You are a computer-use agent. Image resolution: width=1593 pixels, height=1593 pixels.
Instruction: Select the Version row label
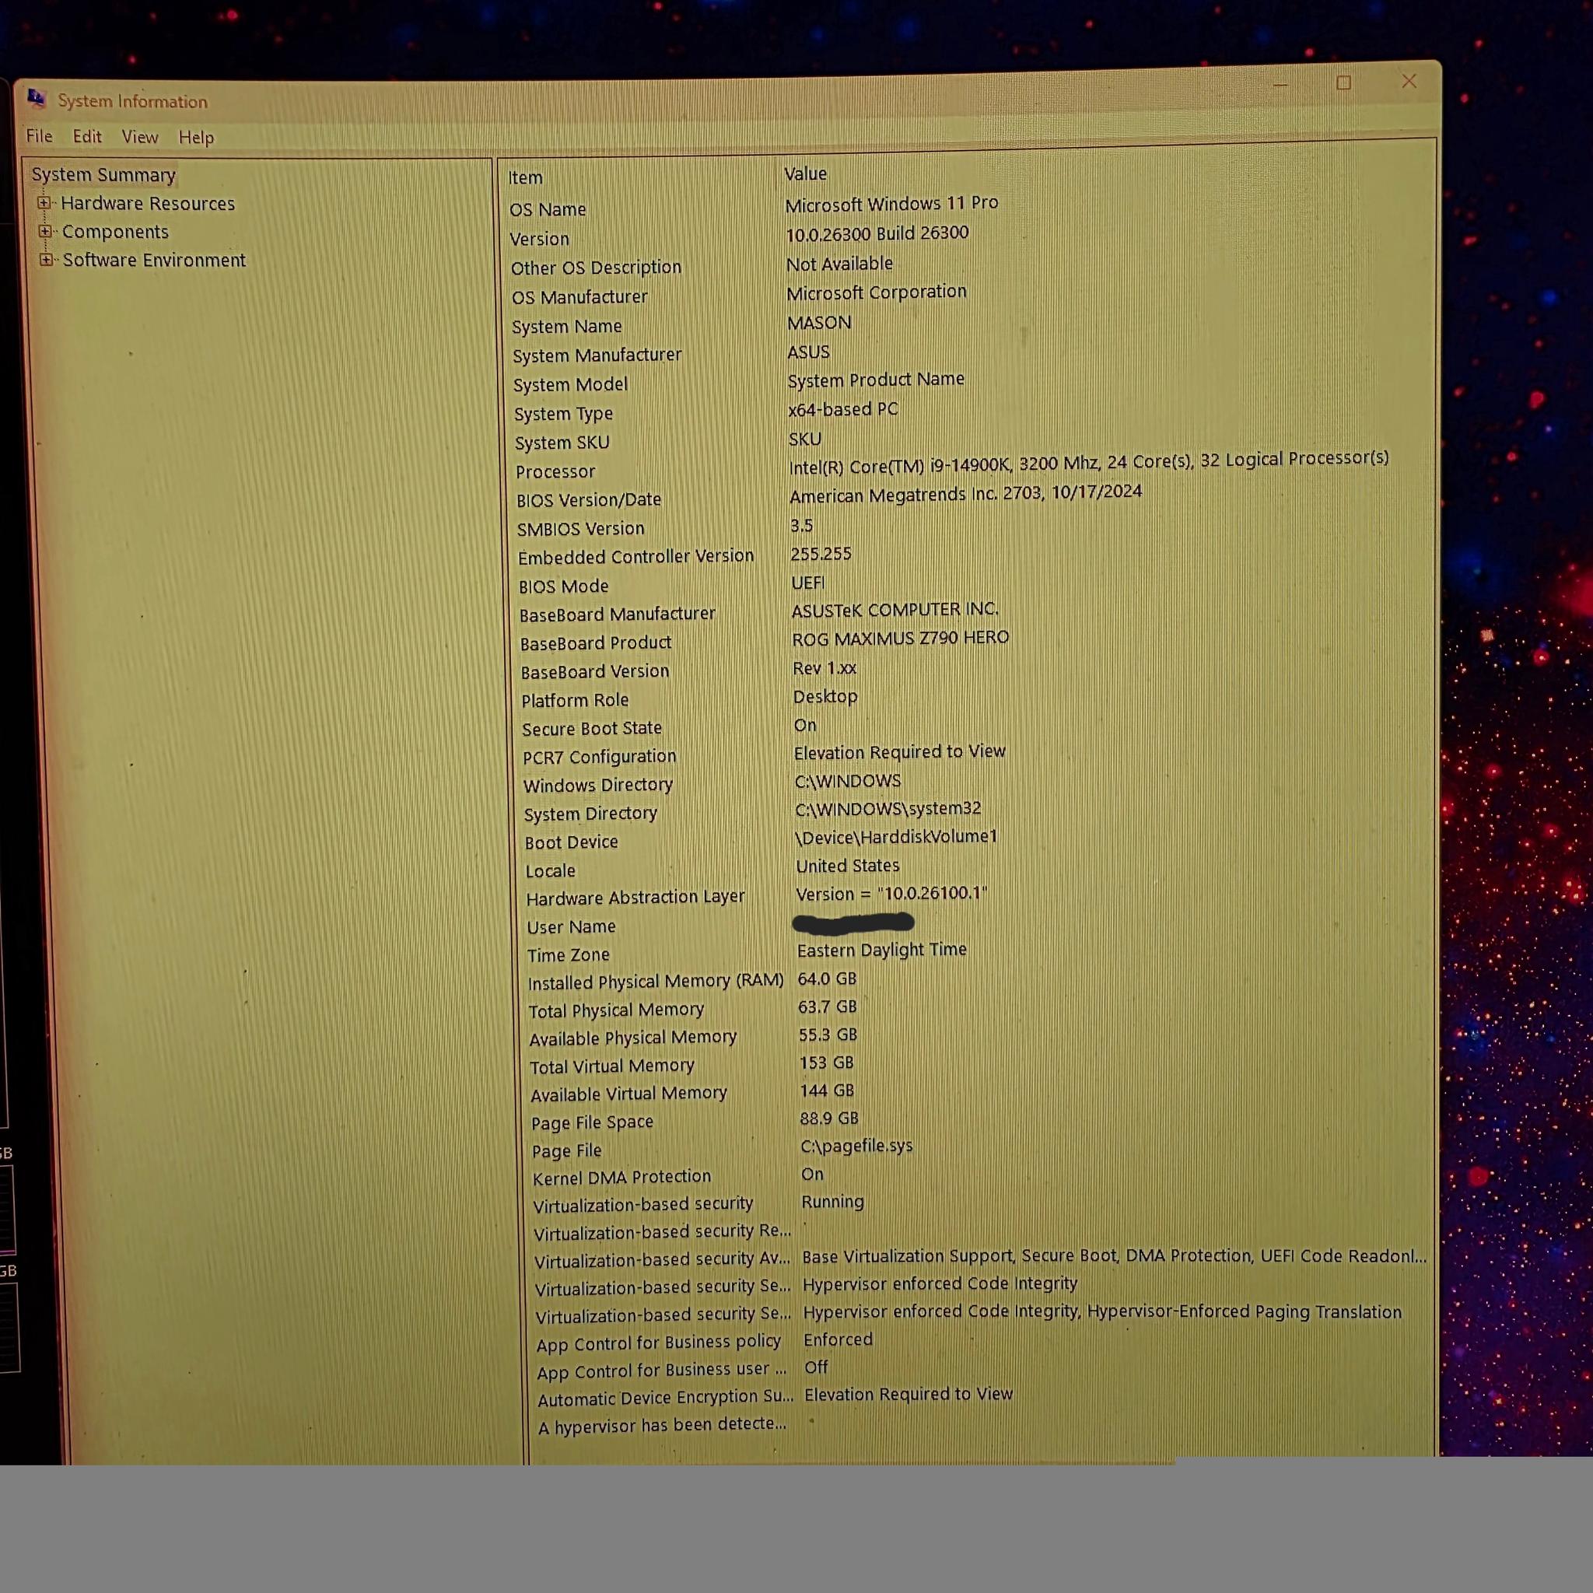pos(539,238)
